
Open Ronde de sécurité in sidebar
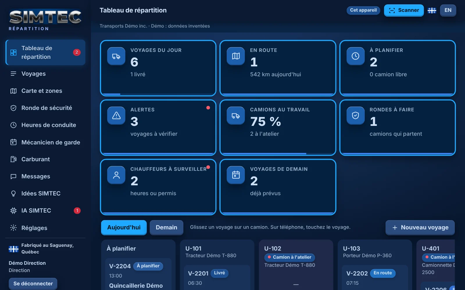pyautogui.click(x=45, y=108)
